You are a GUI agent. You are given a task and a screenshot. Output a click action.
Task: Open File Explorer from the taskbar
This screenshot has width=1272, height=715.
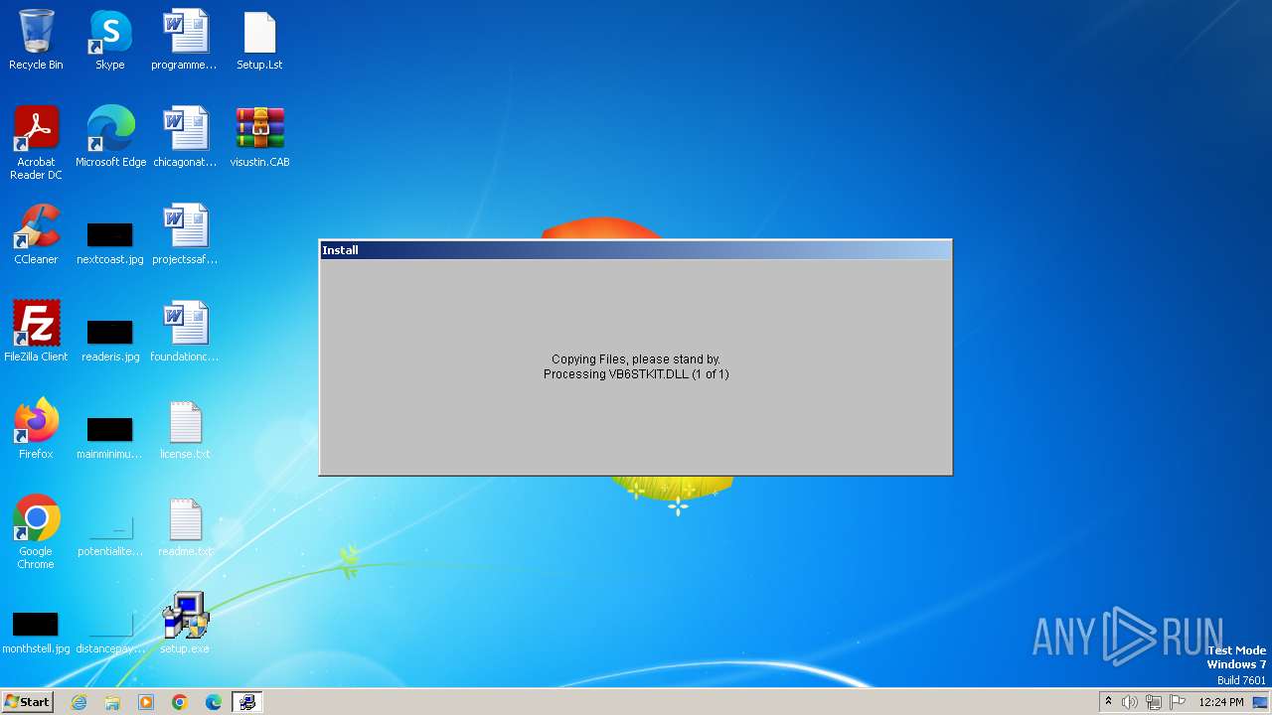(x=112, y=702)
